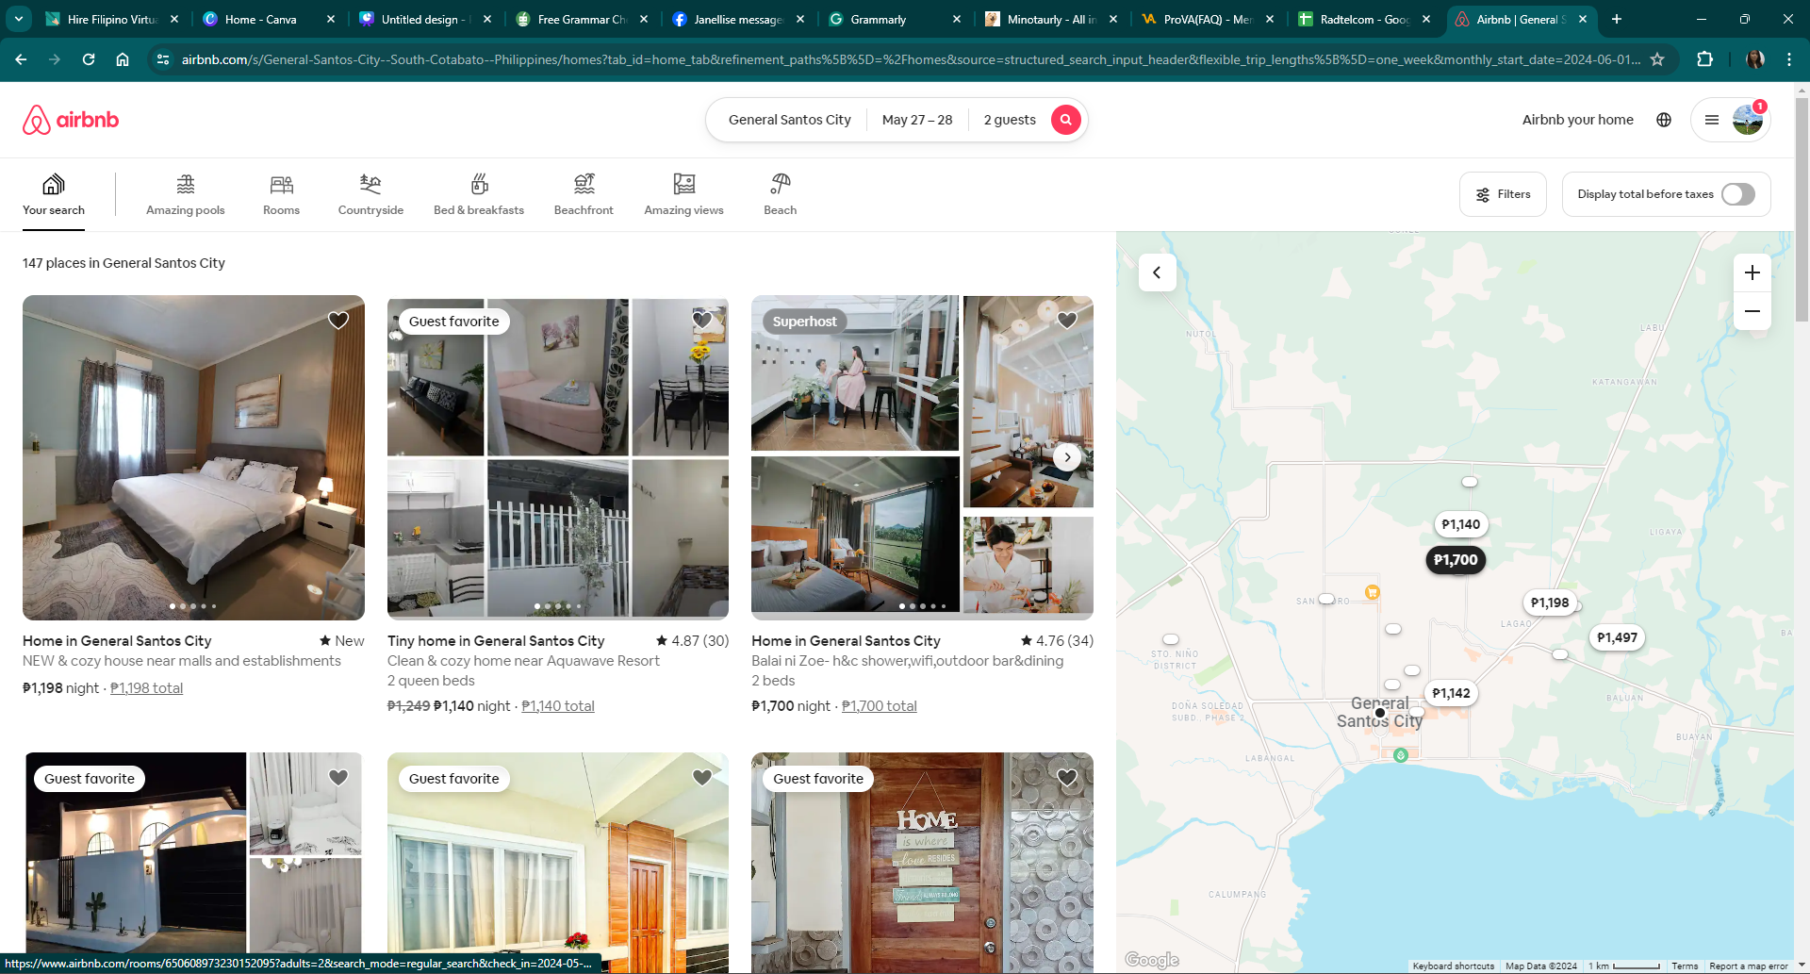Click the address bar URL
Viewport: 1810px width, 974px height.
[x=910, y=59]
